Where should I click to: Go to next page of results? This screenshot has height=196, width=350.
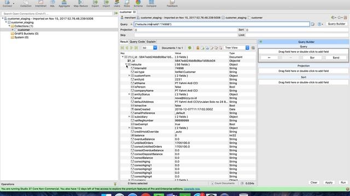[x=131, y=48]
